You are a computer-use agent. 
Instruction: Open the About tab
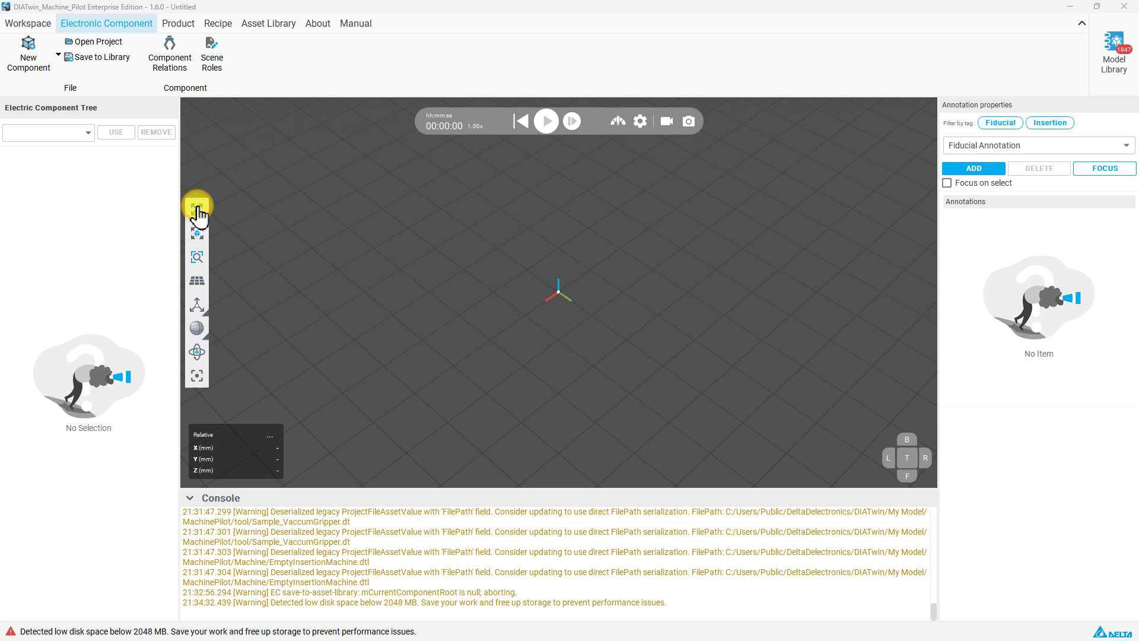tap(317, 24)
